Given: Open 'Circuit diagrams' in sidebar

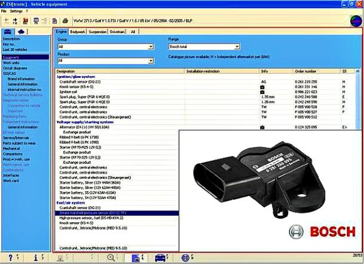Looking at the screenshot, I should click(x=15, y=68).
